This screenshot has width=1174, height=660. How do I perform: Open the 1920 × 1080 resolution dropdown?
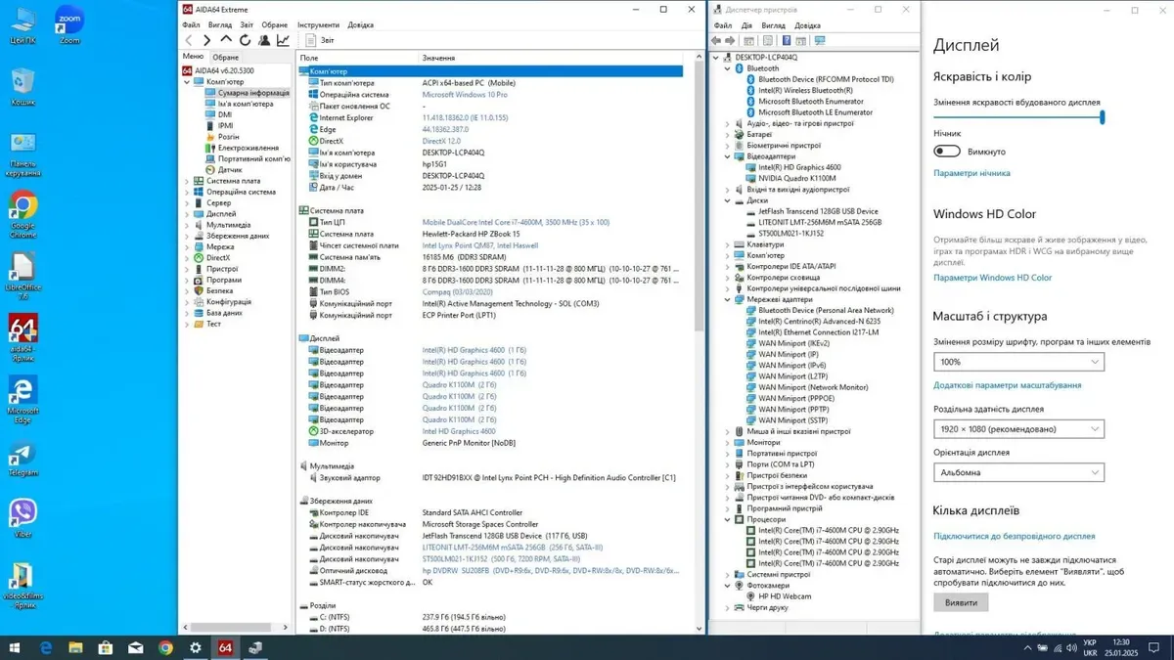click(1017, 429)
